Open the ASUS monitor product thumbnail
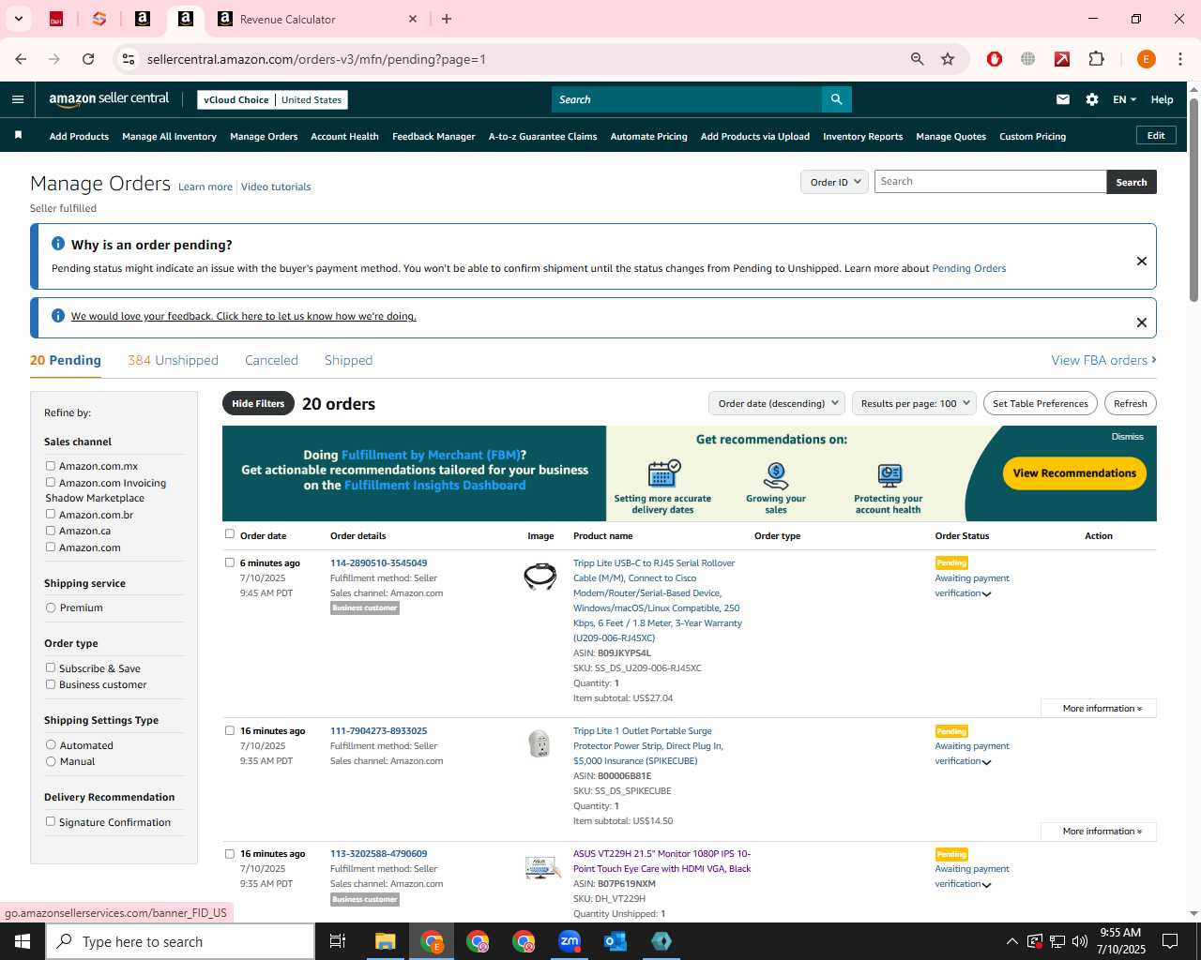This screenshot has height=960, width=1201. coord(542,867)
